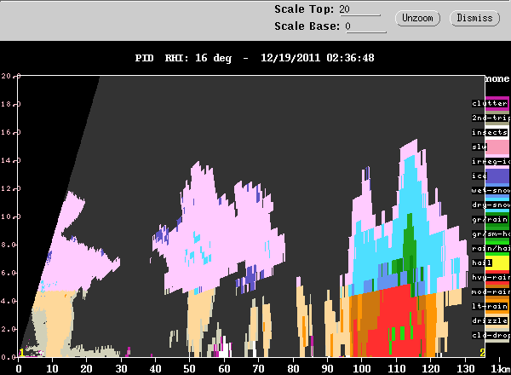Click the cld-drop legend label
Screen dimensions: 511x375
(x=491, y=335)
